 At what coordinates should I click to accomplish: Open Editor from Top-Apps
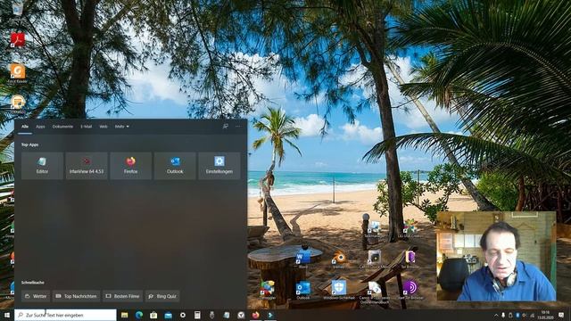pyautogui.click(x=42, y=166)
